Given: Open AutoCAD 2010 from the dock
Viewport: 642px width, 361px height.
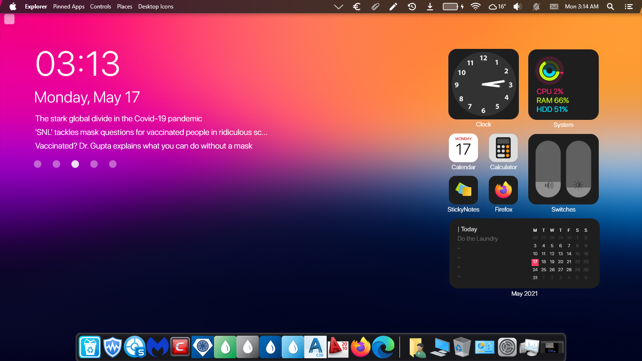Looking at the screenshot, I should coord(338,347).
